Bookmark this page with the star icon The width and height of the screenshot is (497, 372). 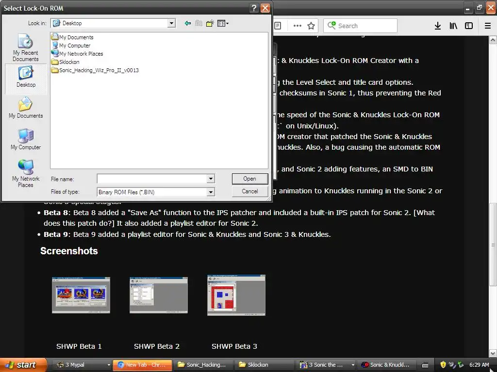click(x=311, y=26)
